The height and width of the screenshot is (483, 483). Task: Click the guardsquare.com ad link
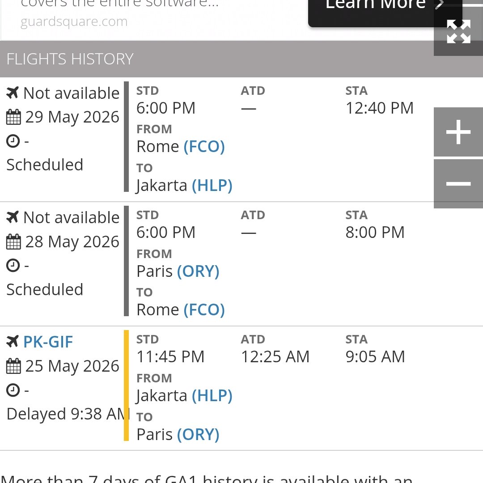tap(74, 21)
